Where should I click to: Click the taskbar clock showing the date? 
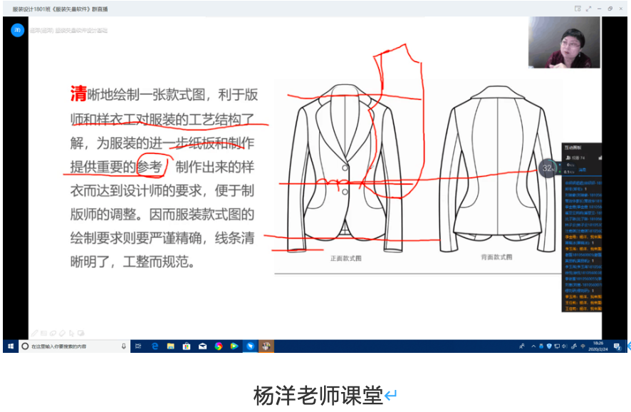click(x=597, y=346)
